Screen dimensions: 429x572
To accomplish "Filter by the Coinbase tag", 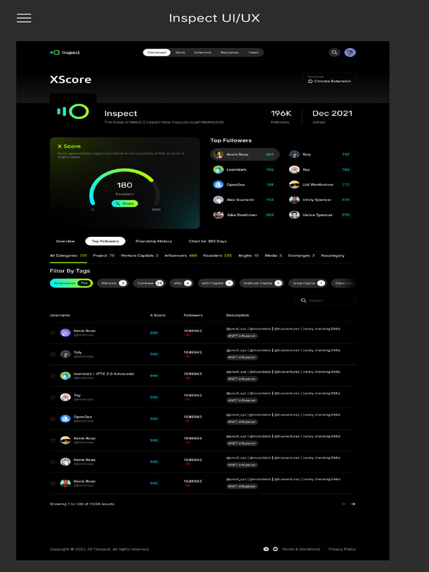I will [149, 283].
